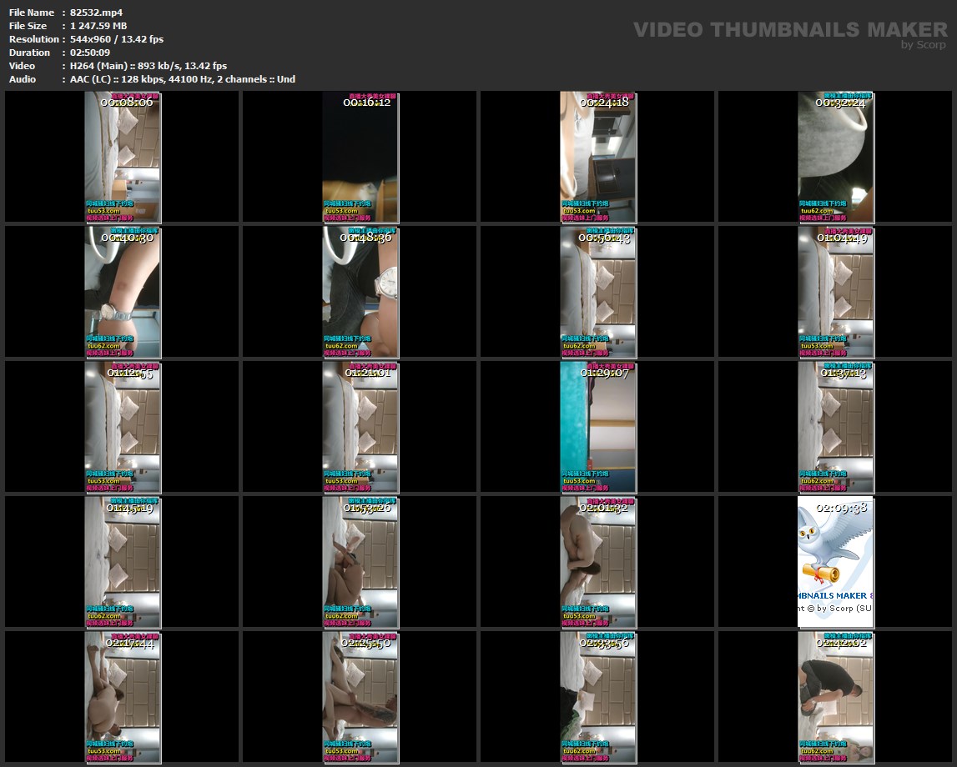The width and height of the screenshot is (957, 767).
Task: Open the frame stamped 01:04:49
Action: tap(836, 292)
